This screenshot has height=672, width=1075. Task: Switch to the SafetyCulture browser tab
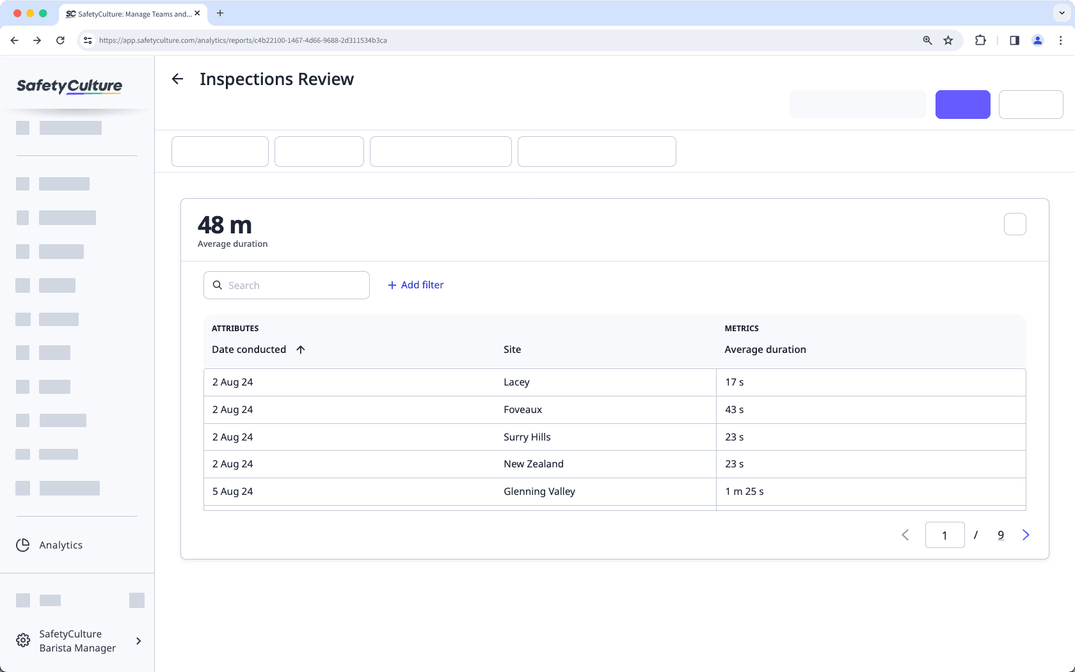[x=128, y=13]
